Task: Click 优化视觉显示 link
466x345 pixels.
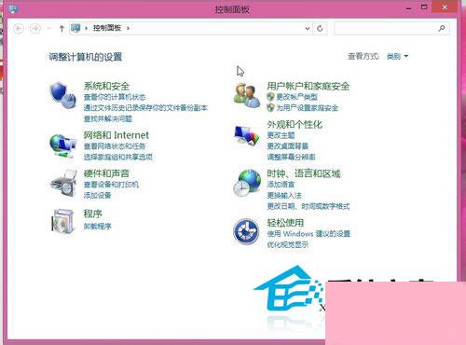Action: (288, 244)
